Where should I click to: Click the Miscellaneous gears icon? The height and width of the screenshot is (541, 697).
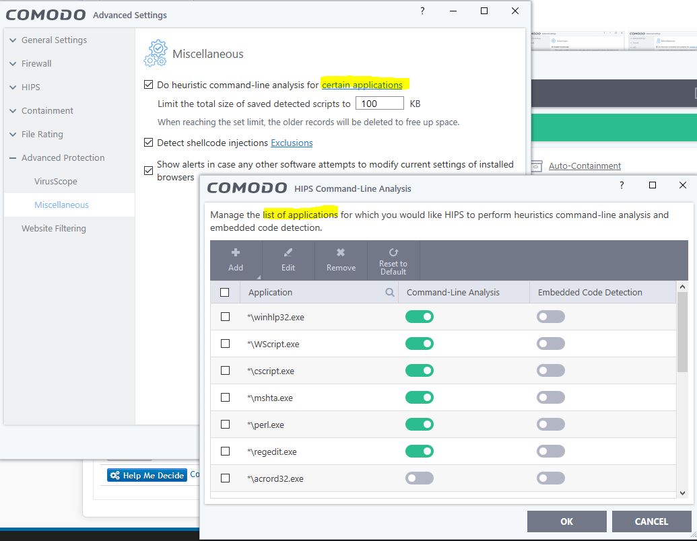click(156, 53)
